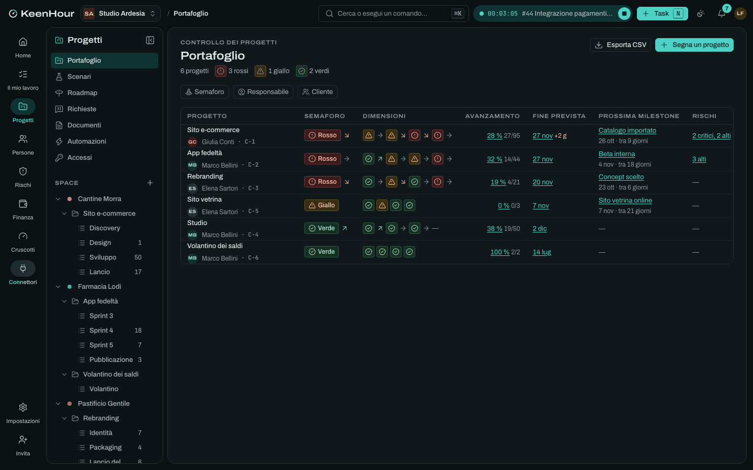Collapse the Sito e-commerce folder in sidebar
The width and height of the screenshot is (753, 470).
click(x=64, y=214)
